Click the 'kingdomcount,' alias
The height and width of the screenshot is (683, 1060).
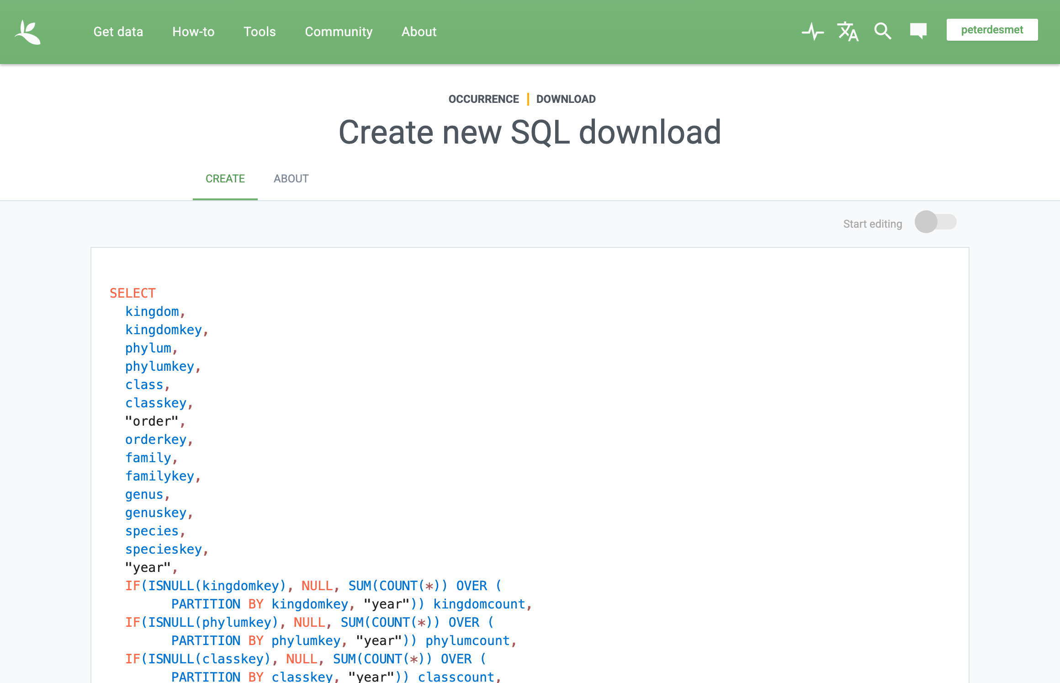pos(482,604)
